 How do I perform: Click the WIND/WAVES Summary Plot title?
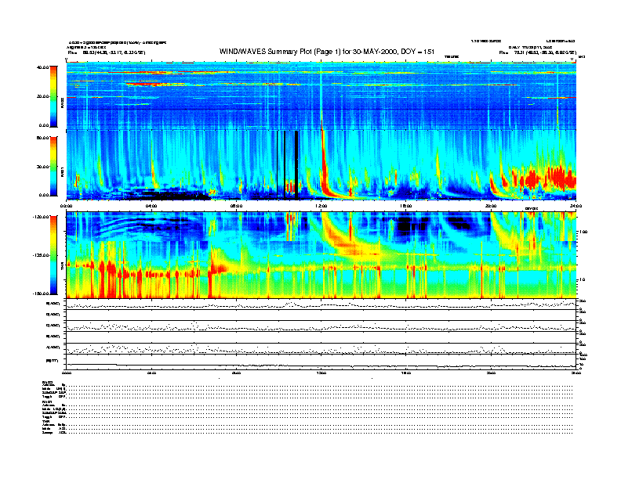[x=327, y=52]
